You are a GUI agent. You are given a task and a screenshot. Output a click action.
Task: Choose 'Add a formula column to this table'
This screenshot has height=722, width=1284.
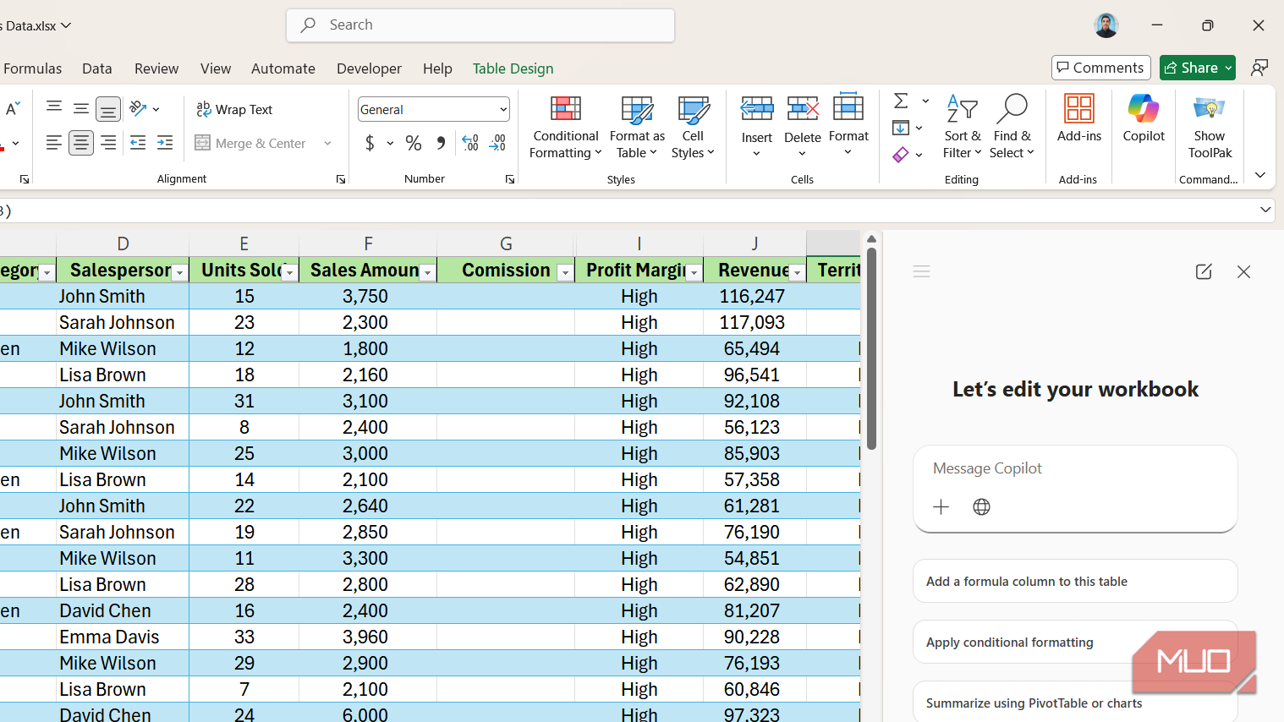pyautogui.click(x=1075, y=581)
